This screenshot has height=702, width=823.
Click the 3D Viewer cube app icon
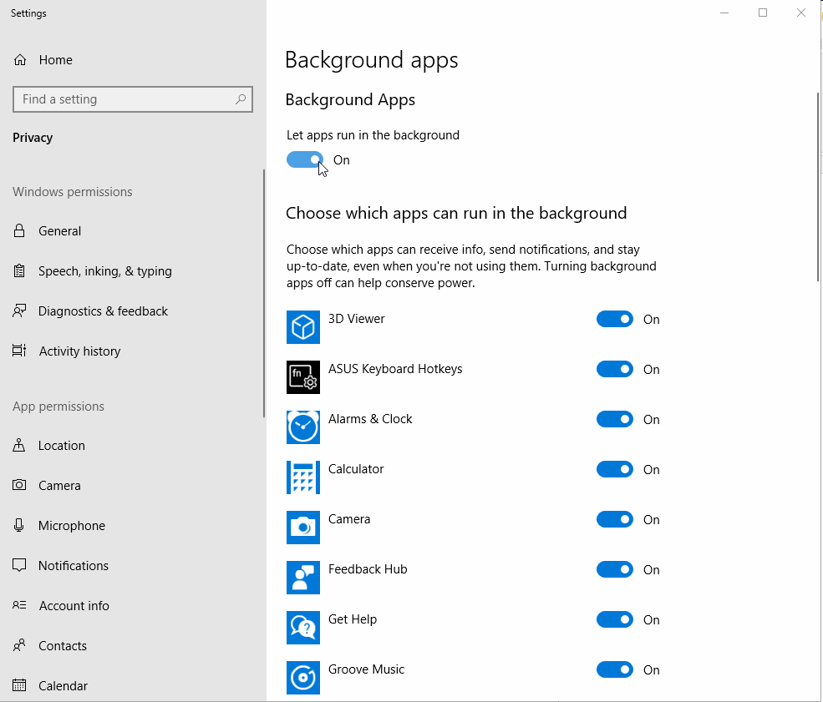click(x=302, y=327)
